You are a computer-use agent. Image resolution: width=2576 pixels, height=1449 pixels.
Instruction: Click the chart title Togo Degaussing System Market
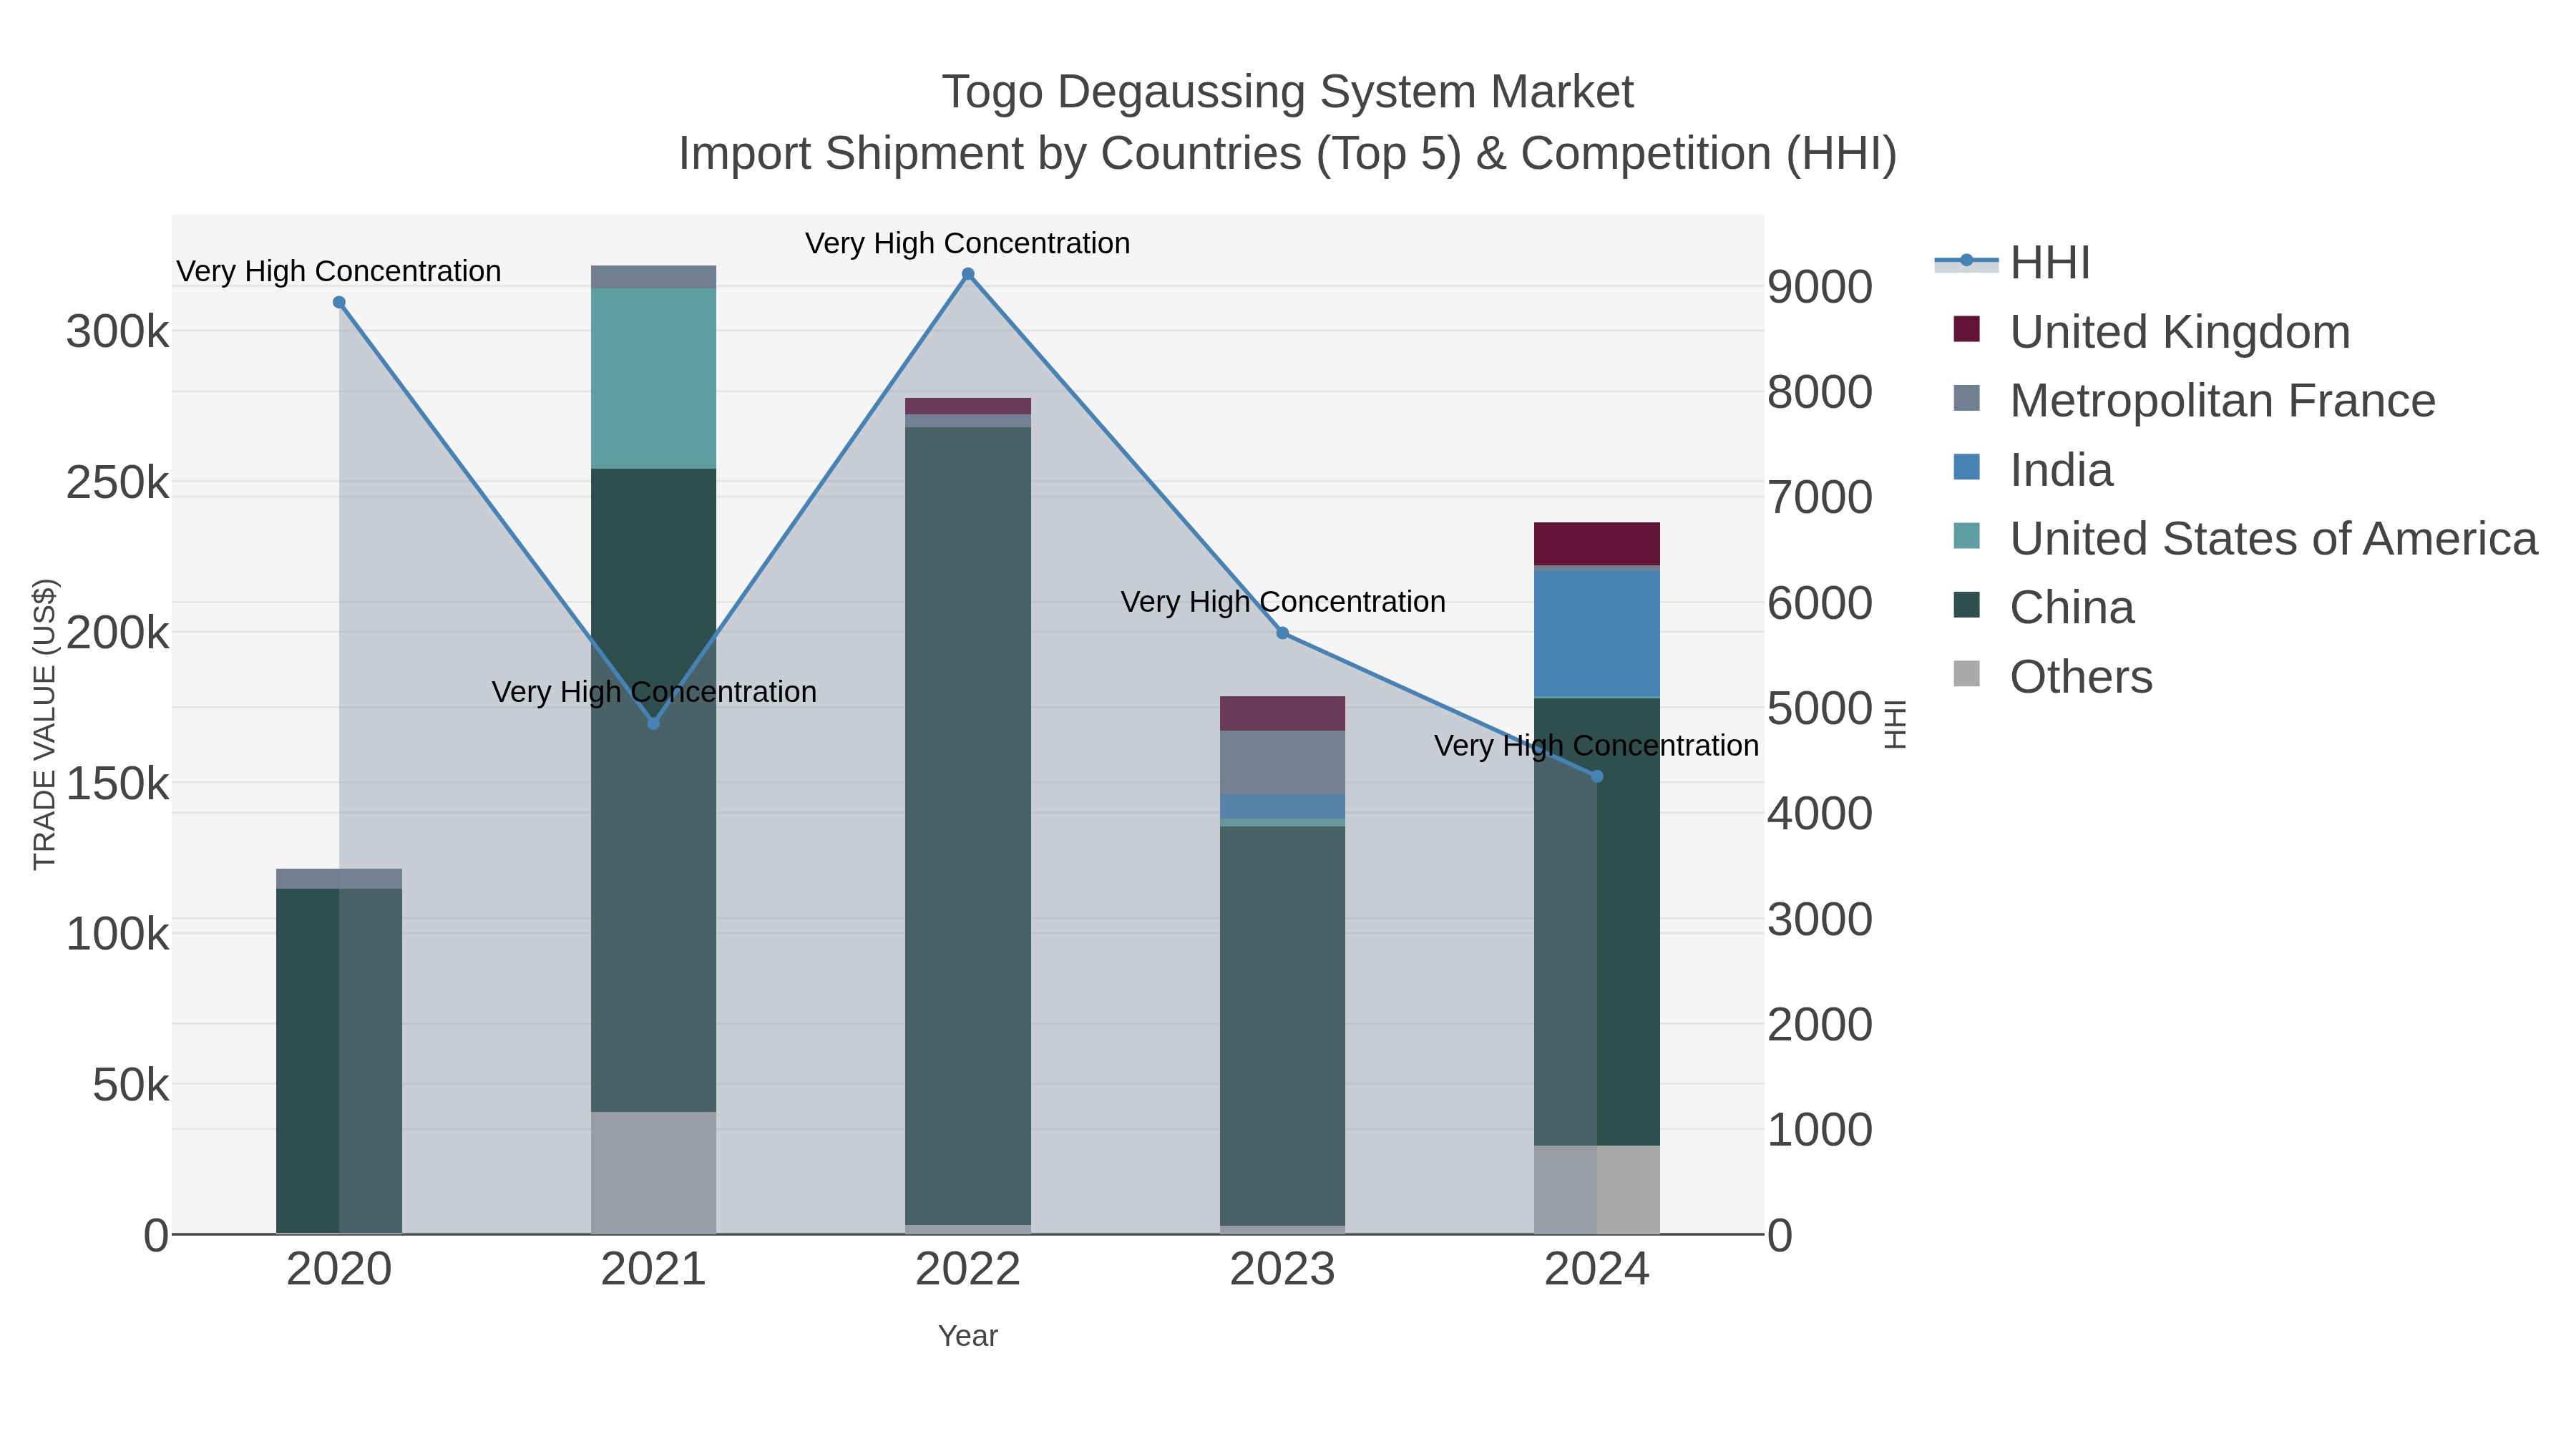click(x=1288, y=92)
